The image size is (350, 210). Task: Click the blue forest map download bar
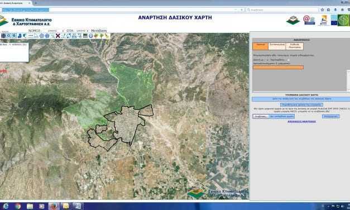[x=301, y=99]
